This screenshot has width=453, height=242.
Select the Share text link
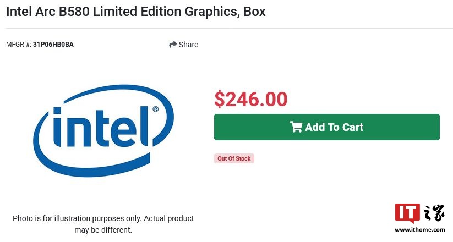click(188, 45)
